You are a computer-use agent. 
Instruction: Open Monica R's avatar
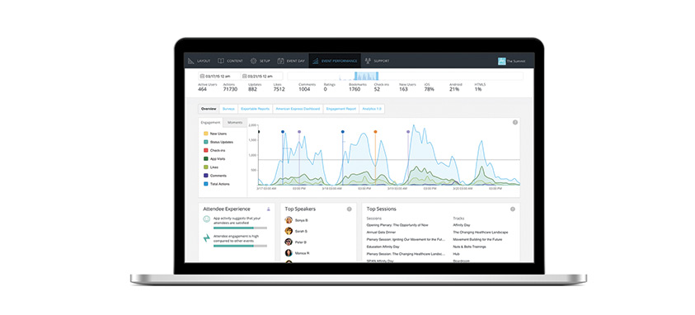tap(289, 253)
